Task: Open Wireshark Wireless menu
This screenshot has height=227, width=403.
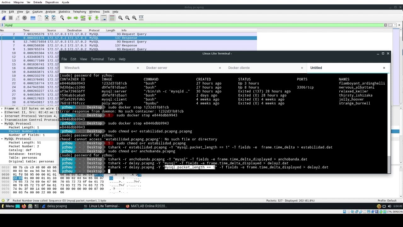Action: [x=94, y=12]
